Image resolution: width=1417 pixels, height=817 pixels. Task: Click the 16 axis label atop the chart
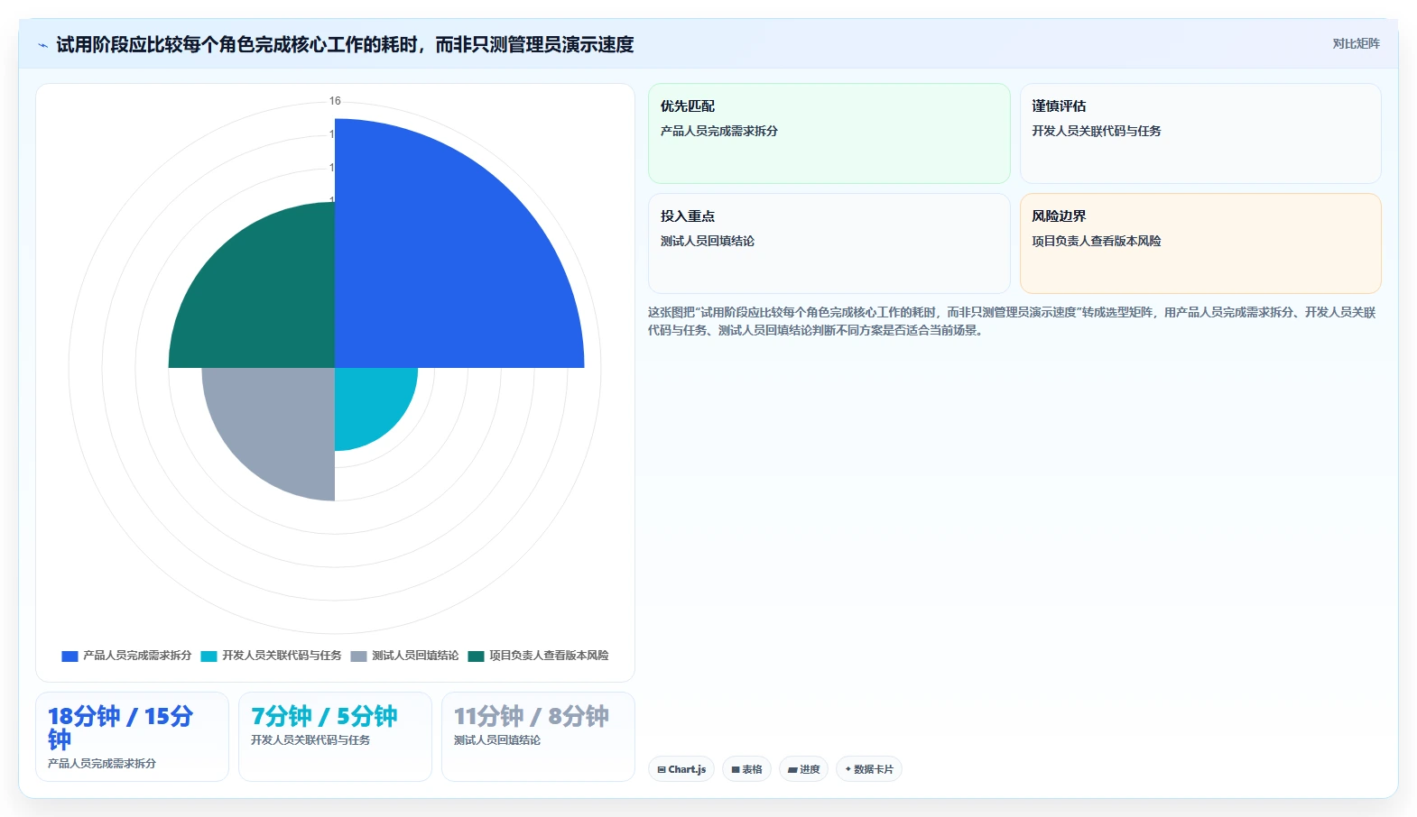pos(335,101)
